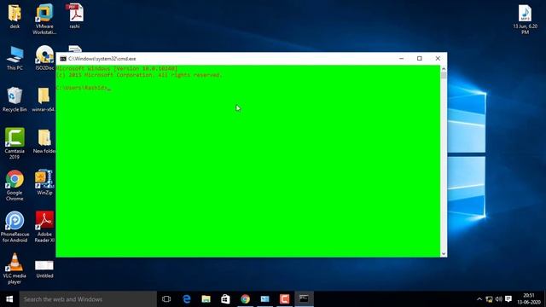This screenshot has width=546, height=307.
Task: Open the taskbar clock showing 20:51
Action: tap(529, 299)
